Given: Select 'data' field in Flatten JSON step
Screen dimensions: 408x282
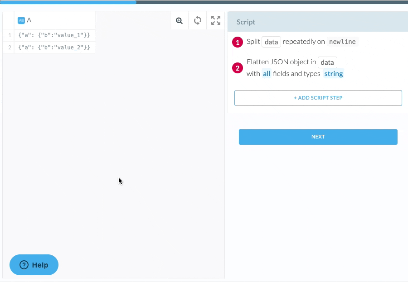Looking at the screenshot, I should click(x=327, y=62).
